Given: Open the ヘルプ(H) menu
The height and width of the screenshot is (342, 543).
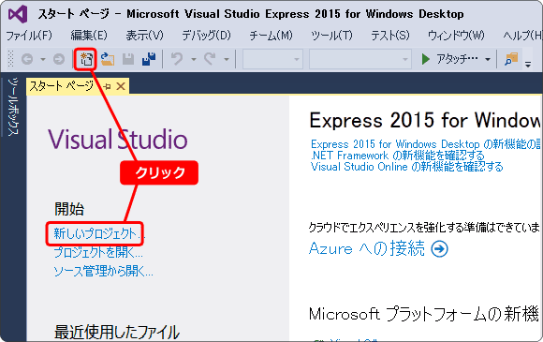Looking at the screenshot, I should tap(522, 35).
